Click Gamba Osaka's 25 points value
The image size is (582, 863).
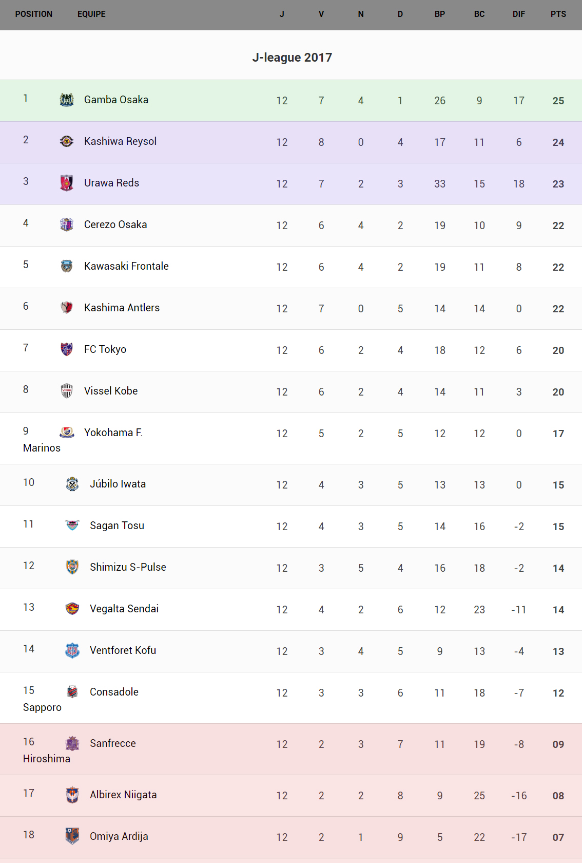click(558, 101)
